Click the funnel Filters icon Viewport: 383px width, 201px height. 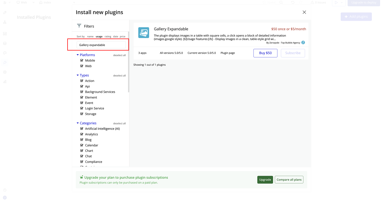[x=79, y=26]
